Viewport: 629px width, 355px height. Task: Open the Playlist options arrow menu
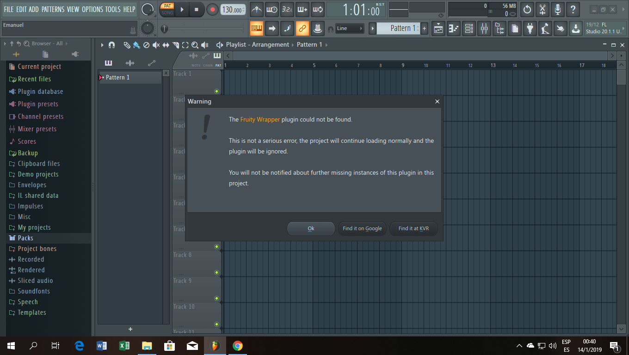click(x=102, y=45)
